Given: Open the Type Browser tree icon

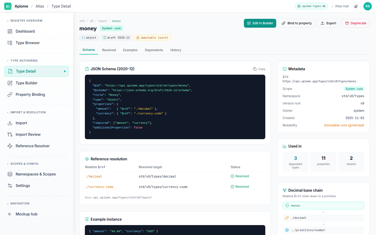Looking at the screenshot, I should 10,43.
